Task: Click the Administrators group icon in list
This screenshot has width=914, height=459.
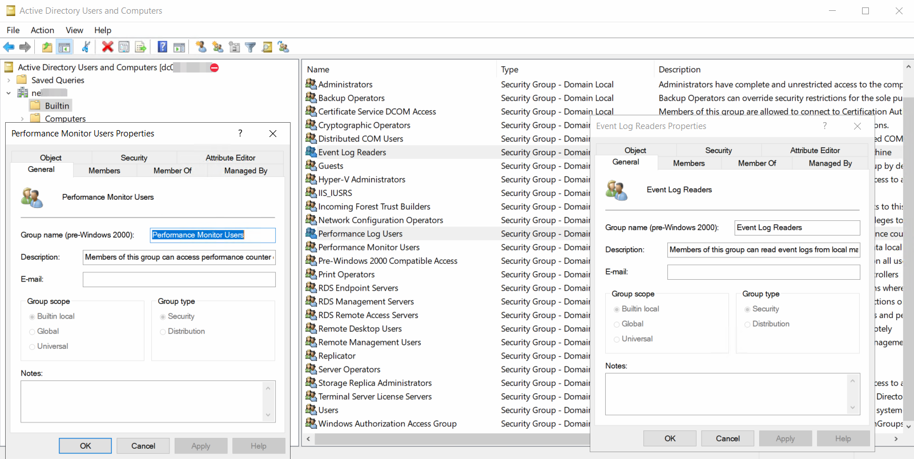Action: (311, 84)
